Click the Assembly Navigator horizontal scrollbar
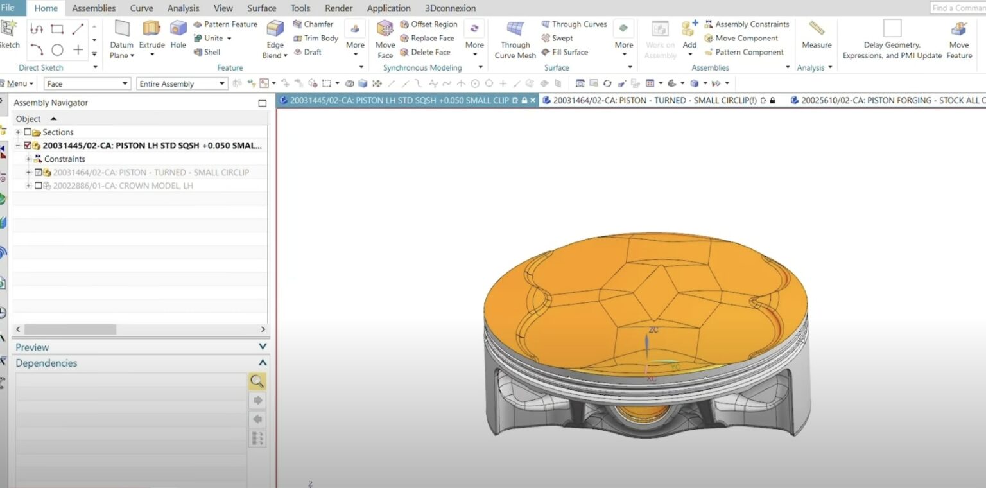The width and height of the screenshot is (986, 488). click(71, 329)
